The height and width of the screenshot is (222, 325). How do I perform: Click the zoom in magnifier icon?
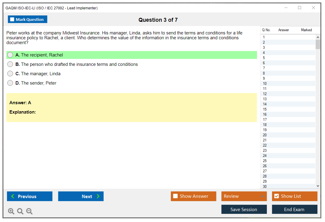[11, 211]
